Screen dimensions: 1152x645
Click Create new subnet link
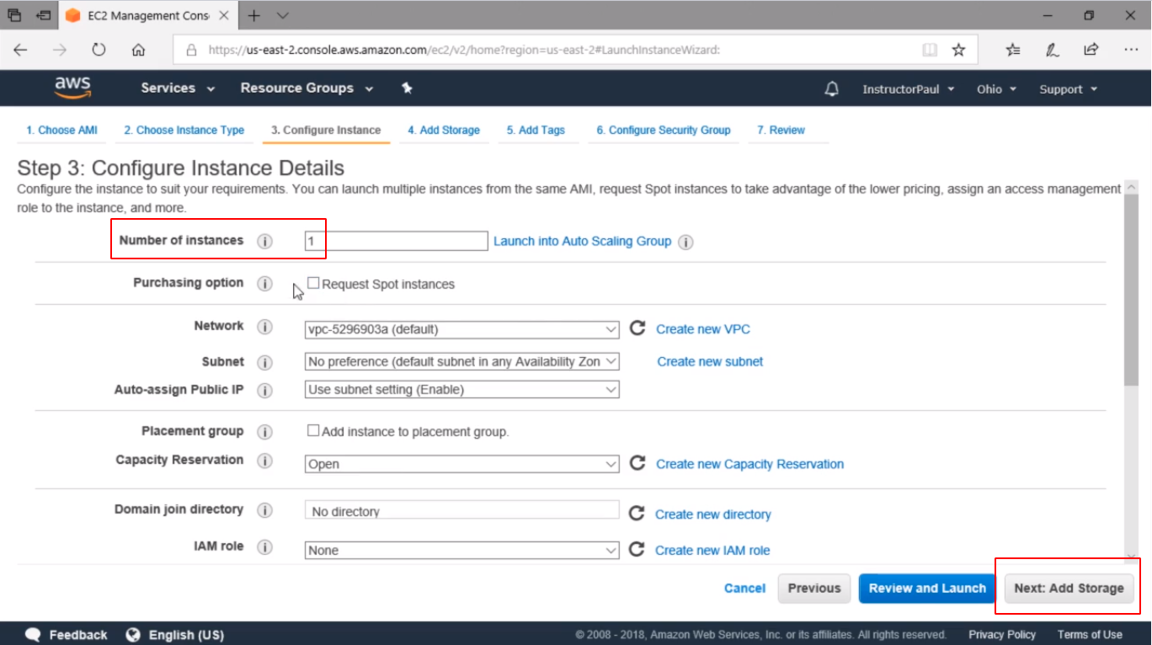click(710, 361)
